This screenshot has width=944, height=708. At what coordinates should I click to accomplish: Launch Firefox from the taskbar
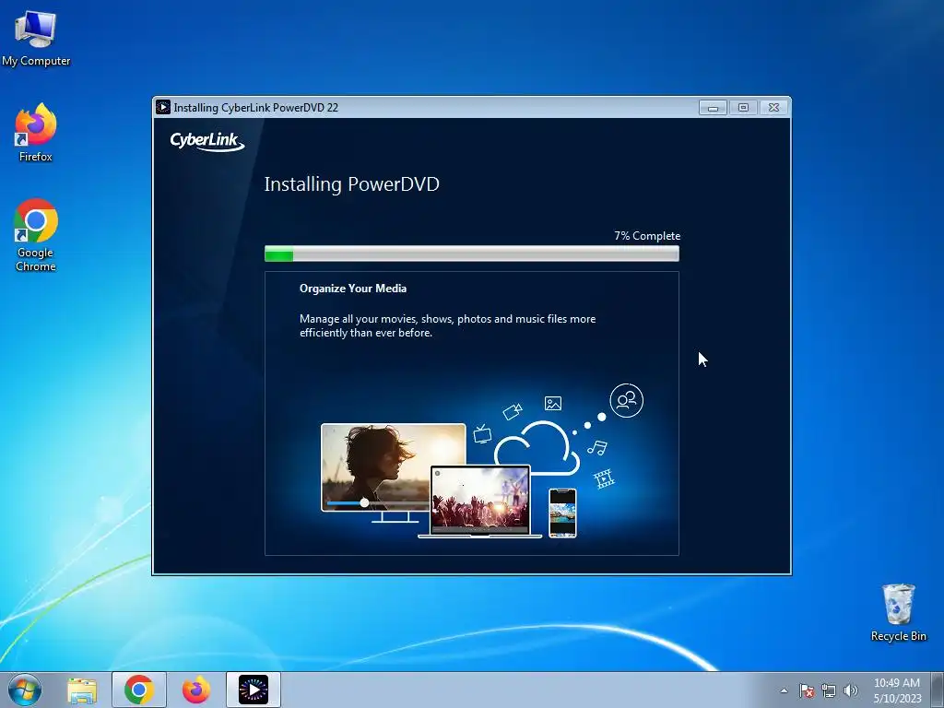[x=196, y=690]
